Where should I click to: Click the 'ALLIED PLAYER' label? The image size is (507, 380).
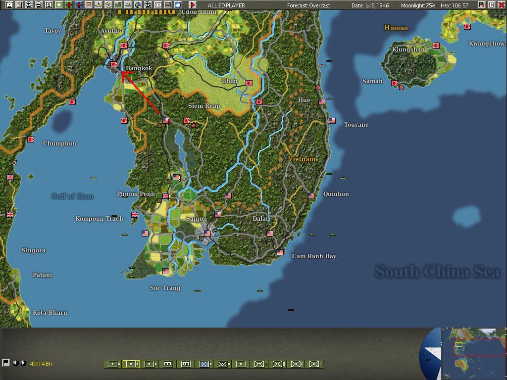tap(226, 5)
